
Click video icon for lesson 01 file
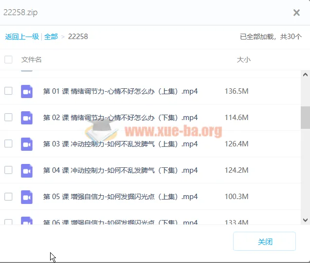pos(27,91)
